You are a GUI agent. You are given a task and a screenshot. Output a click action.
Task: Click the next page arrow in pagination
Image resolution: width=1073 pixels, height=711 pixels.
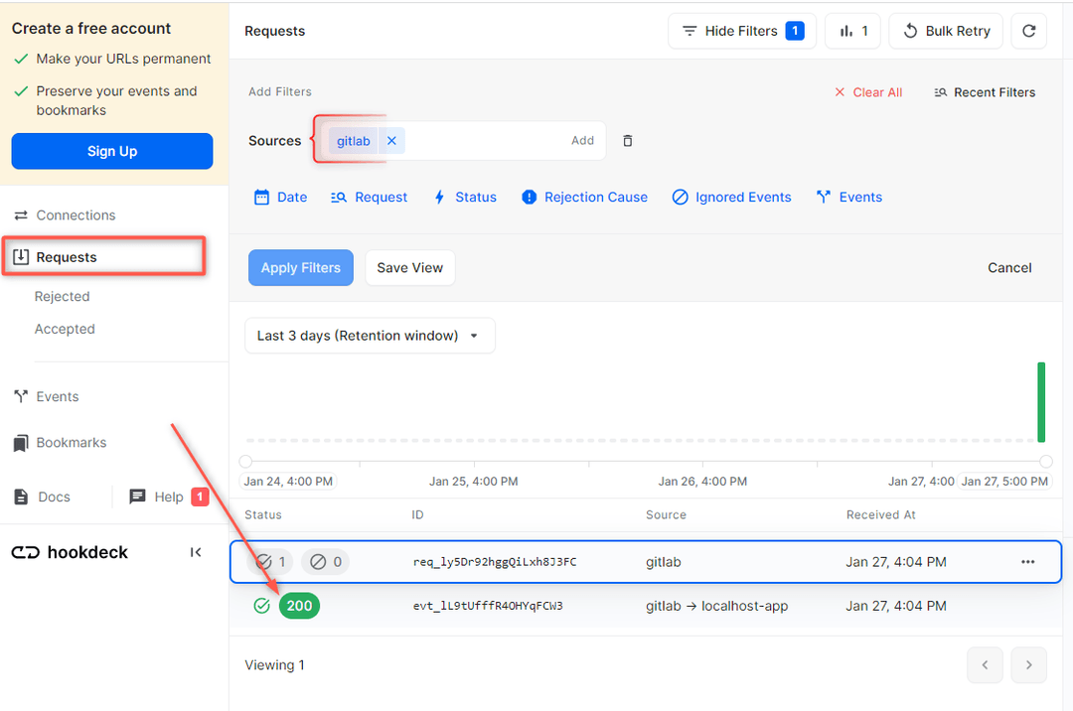pyautogui.click(x=1028, y=664)
